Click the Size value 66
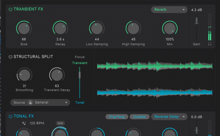Image resolution: width=220 pixels, height=136 pixels. [x=24, y=39]
